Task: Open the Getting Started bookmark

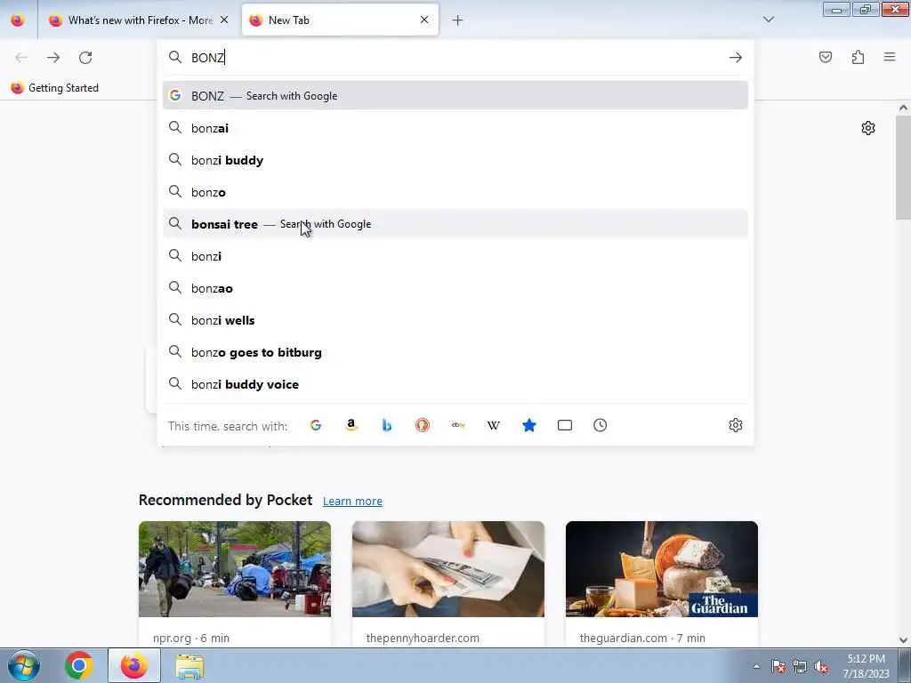Action: click(55, 88)
